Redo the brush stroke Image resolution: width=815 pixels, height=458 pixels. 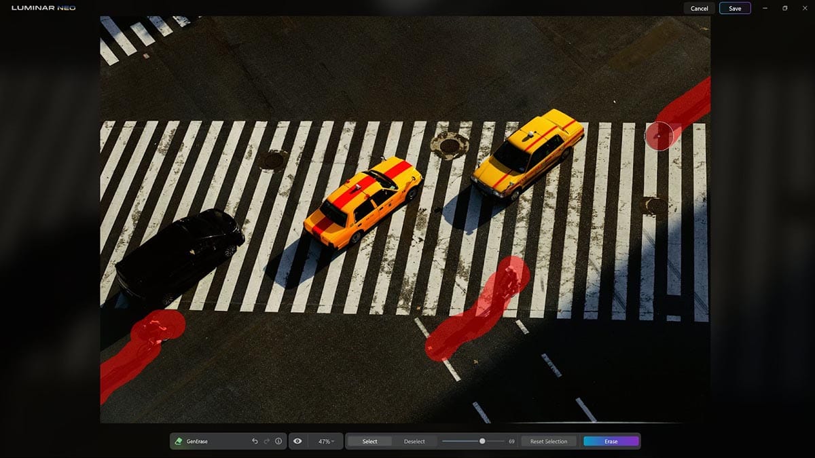[x=267, y=441]
